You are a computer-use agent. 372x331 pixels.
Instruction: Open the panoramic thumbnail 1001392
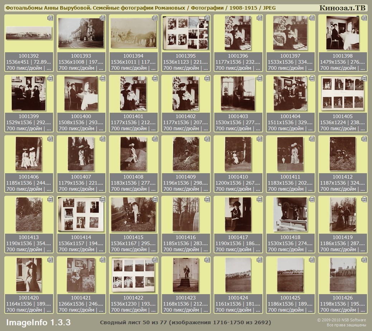click(29, 33)
